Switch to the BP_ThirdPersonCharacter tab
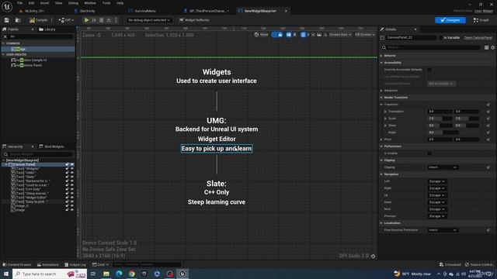 209,11
